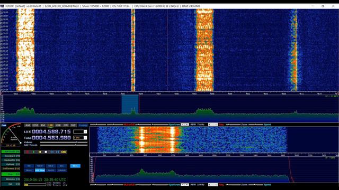Adjust the Zoom slider in the RBW 5.9 Hz row

click(x=233, y=185)
